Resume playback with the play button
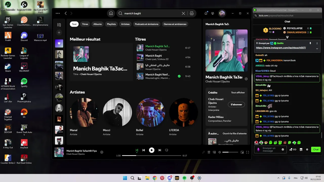The height and width of the screenshot is (182, 324). (x=152, y=150)
